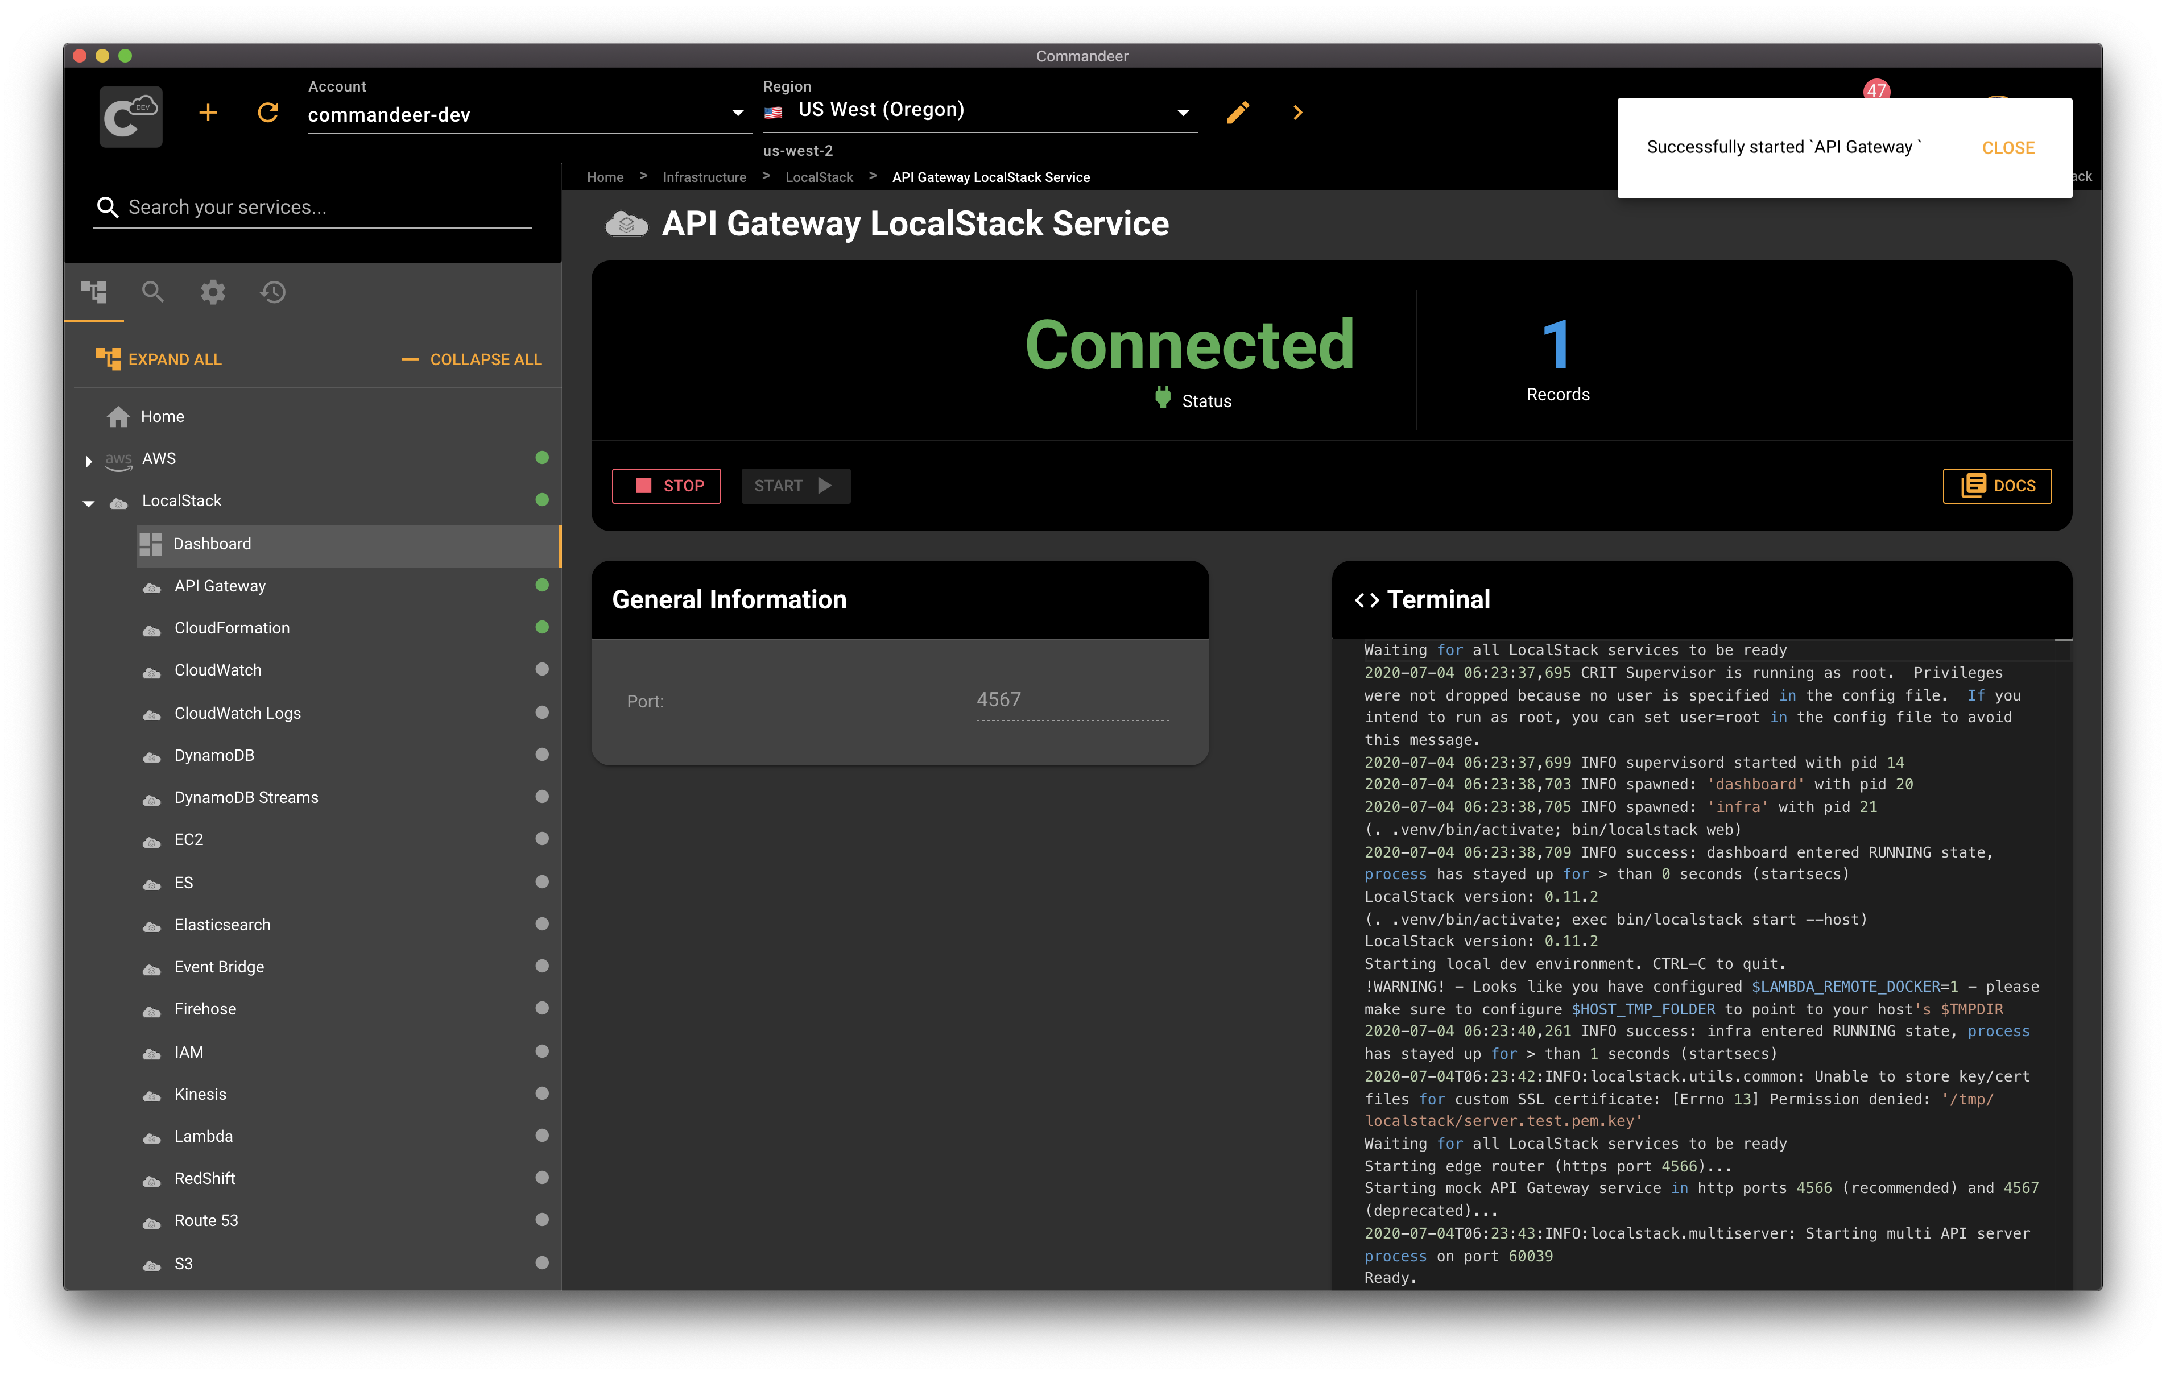
Task: Click the cloud icon beside page title
Action: point(627,224)
